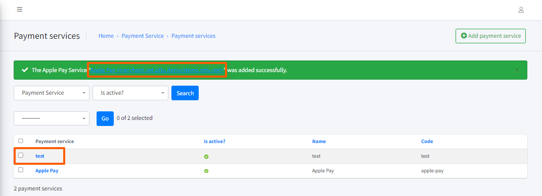Image resolution: width=542 pixels, height=196 pixels.
Task: Click the Search button
Action: click(185, 93)
